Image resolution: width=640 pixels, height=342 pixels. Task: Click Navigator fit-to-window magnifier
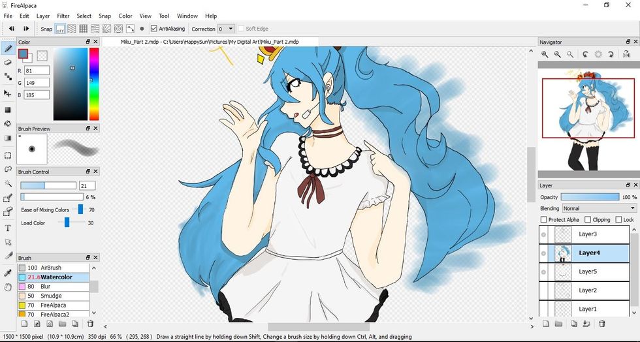pos(570,54)
